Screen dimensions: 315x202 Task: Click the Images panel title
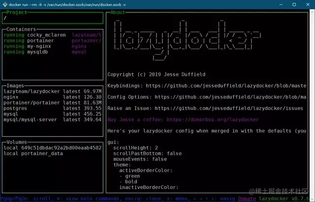coord(15,86)
